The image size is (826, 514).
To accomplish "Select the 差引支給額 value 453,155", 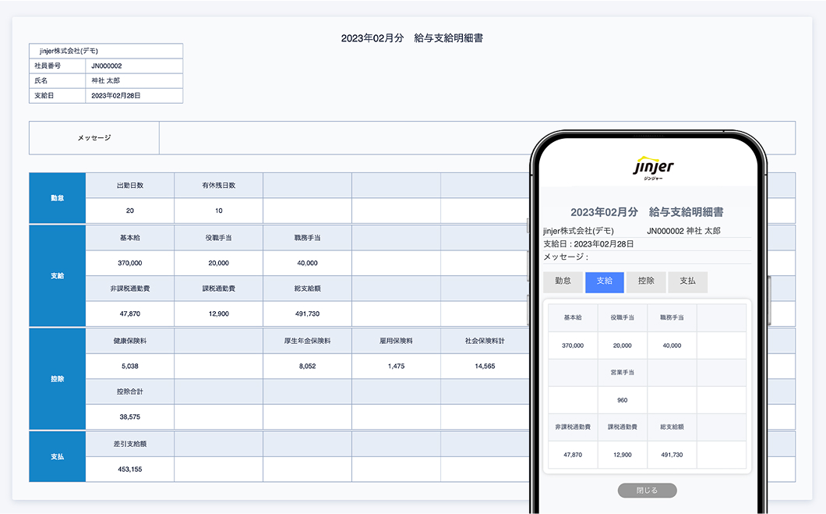I will pos(130,470).
